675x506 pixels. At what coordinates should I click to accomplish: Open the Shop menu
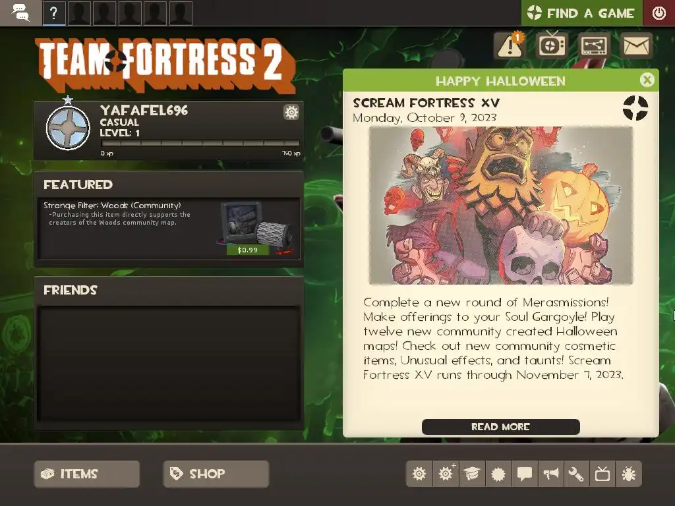[x=216, y=474]
